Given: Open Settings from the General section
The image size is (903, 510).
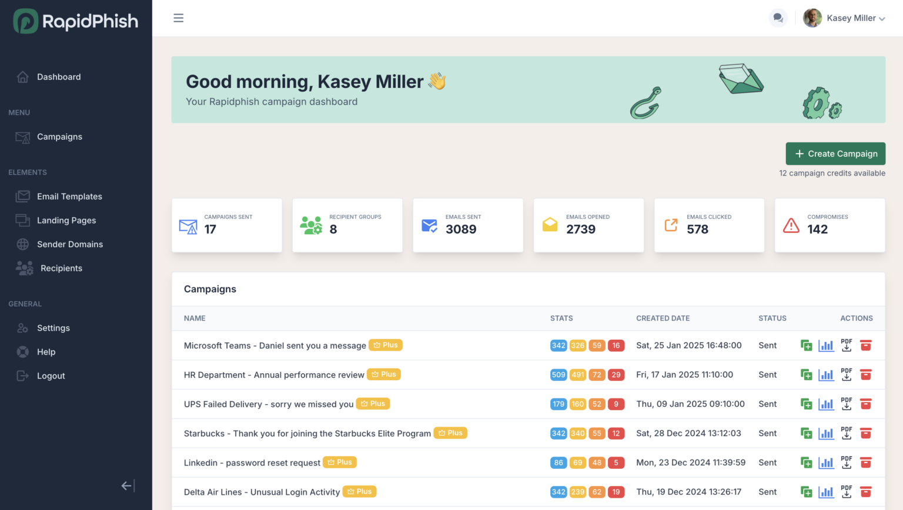Looking at the screenshot, I should point(53,327).
